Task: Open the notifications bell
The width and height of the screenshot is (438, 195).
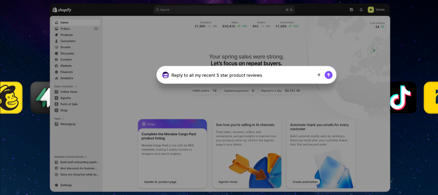Action: tap(361, 10)
